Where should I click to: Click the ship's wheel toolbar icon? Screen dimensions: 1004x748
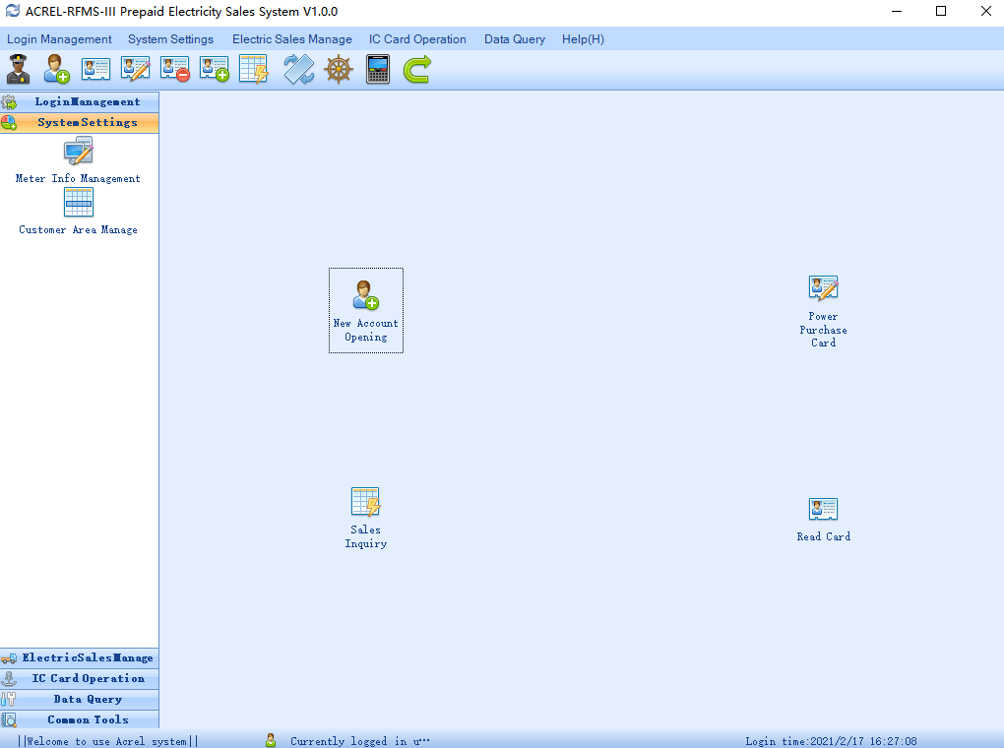pos(339,70)
